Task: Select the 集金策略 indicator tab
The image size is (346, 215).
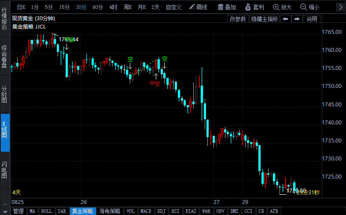Action: point(83,211)
